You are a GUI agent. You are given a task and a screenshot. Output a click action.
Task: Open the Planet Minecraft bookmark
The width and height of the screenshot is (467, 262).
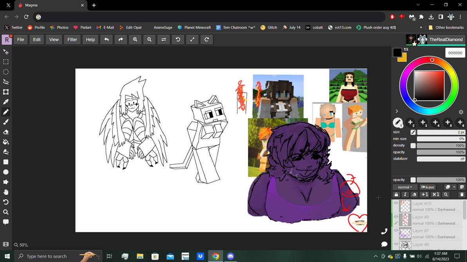pyautogui.click(x=194, y=27)
